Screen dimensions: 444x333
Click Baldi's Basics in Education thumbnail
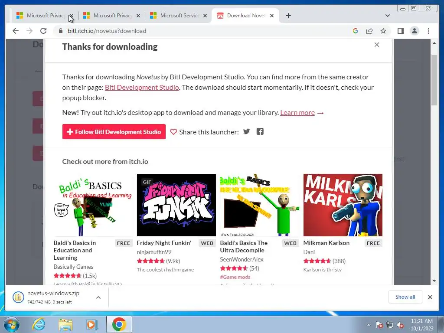pyautogui.click(x=93, y=205)
